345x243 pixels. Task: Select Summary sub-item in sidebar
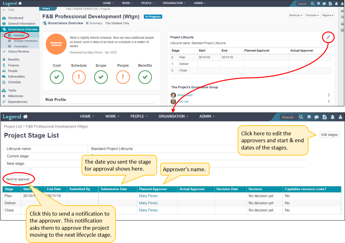19,35
